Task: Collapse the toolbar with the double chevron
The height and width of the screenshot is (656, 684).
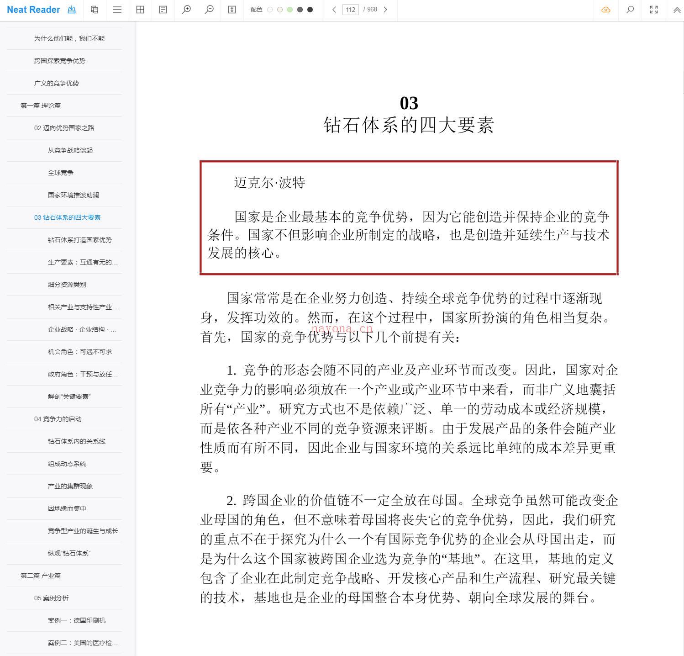Action: [x=677, y=10]
